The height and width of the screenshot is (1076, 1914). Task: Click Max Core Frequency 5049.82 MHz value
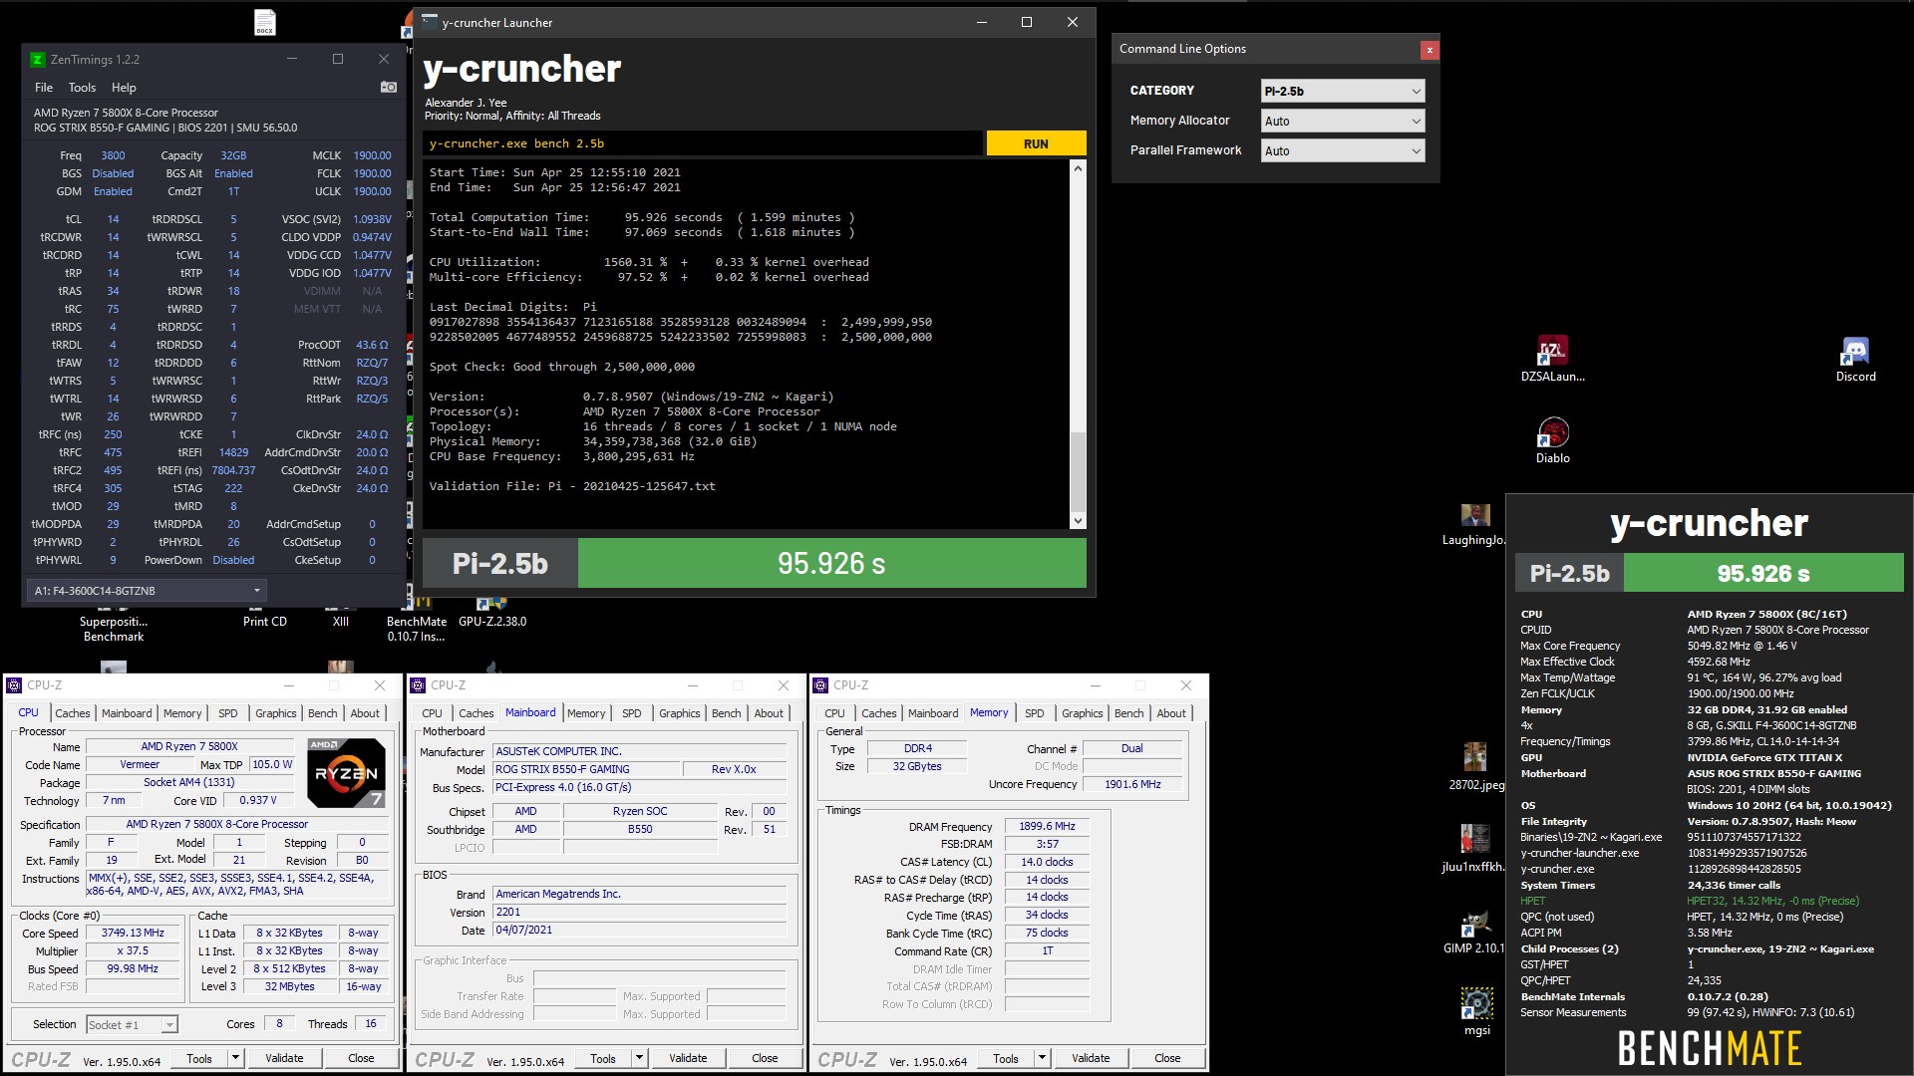point(1742,646)
